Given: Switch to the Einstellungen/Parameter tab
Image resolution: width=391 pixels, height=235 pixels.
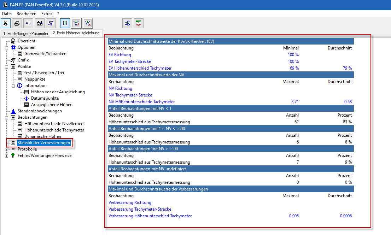Looking at the screenshot, I should (x=25, y=34).
